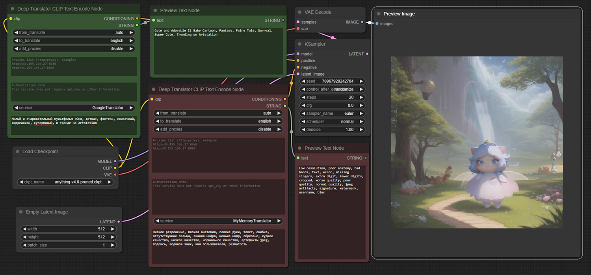
Task: Click the Preview Image node title
Action: coord(399,14)
